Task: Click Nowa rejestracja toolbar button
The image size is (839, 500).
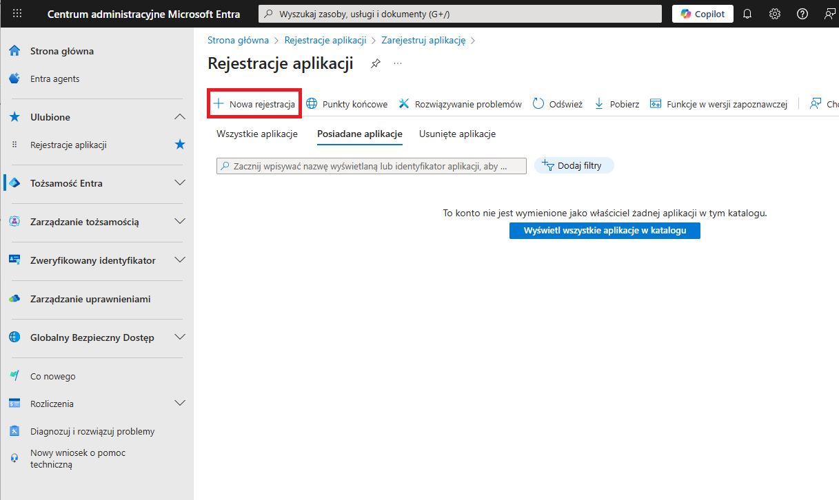Action: (x=254, y=104)
